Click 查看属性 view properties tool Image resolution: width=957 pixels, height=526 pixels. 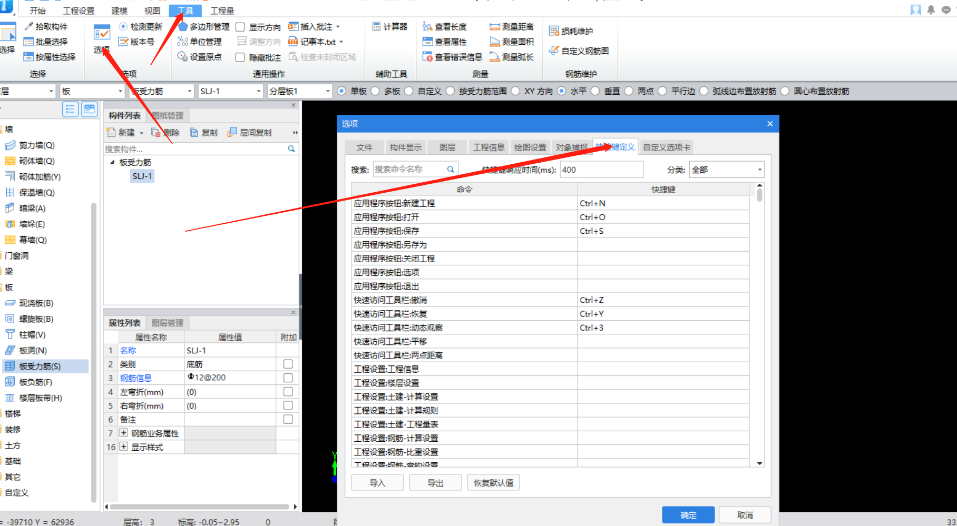(x=445, y=42)
